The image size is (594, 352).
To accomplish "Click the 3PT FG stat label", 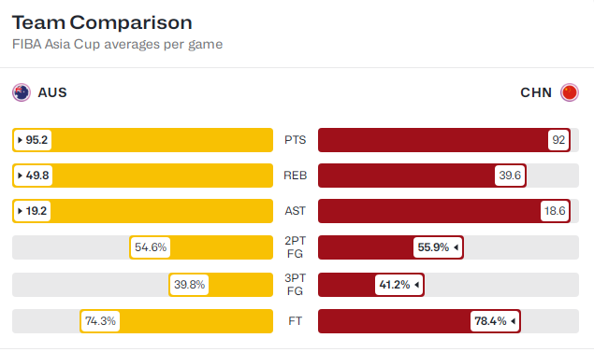I will 295,285.
